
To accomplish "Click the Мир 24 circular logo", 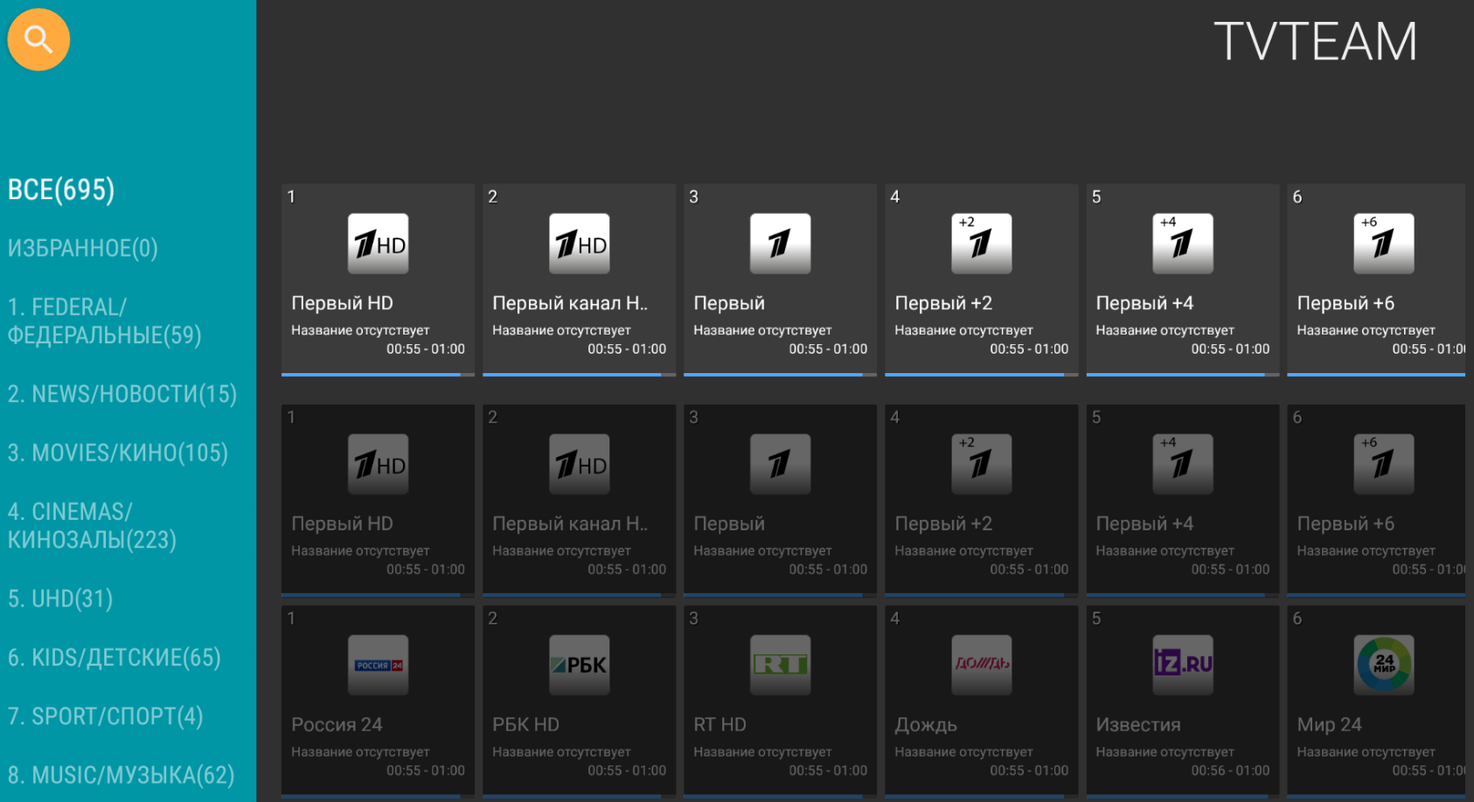I will (1383, 665).
